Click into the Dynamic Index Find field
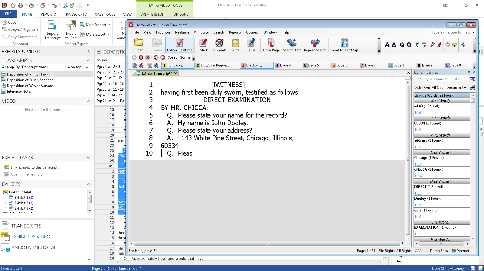The image size is (484, 271). tap(446, 79)
